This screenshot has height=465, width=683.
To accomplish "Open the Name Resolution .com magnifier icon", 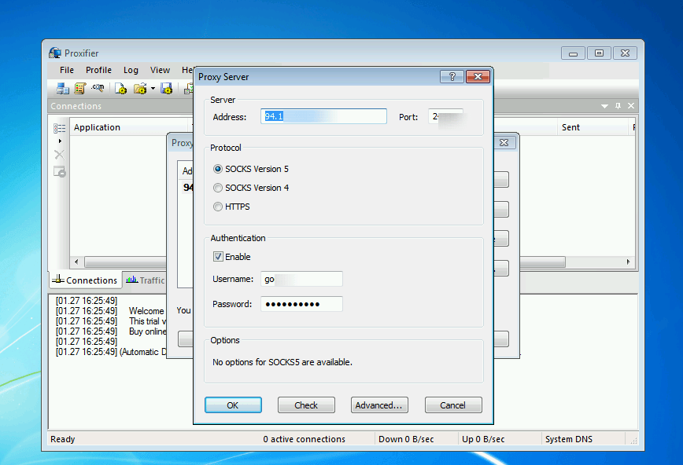I will (98, 88).
